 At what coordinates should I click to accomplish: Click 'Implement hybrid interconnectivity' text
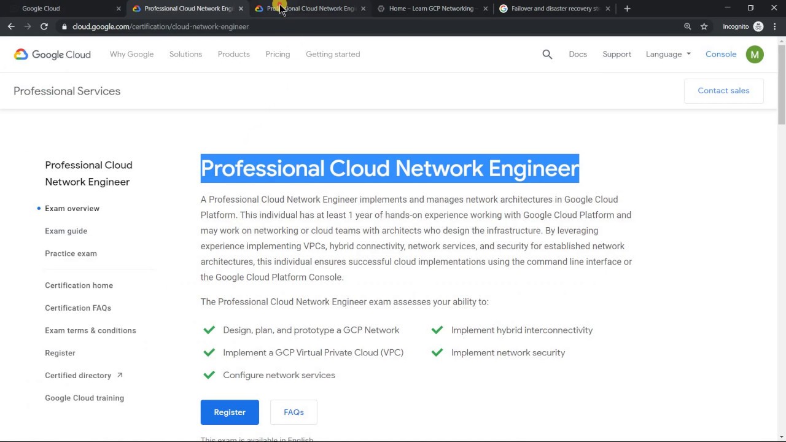point(522,330)
